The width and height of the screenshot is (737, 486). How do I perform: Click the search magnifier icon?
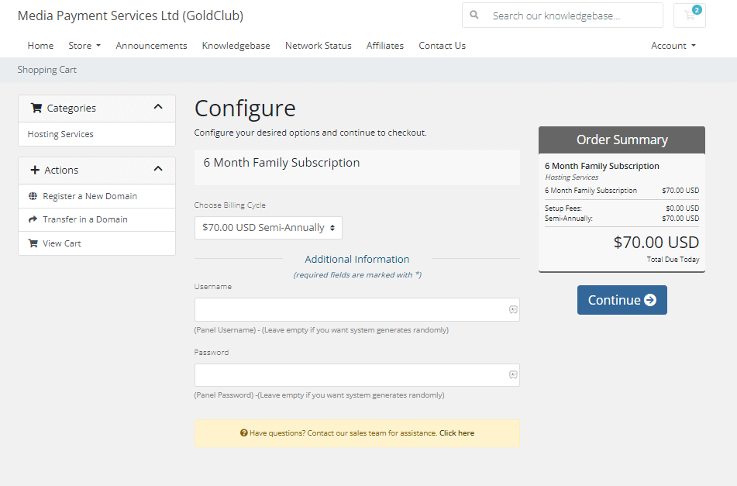(x=474, y=16)
